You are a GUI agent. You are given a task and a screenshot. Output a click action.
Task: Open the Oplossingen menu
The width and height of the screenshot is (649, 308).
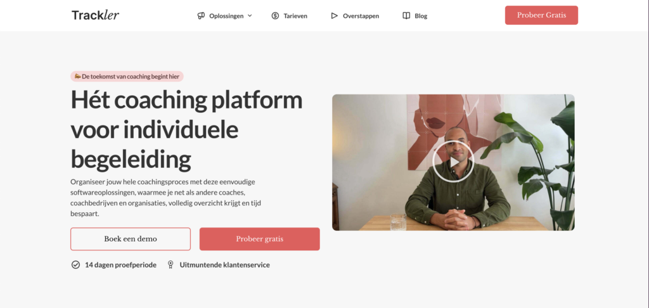(x=225, y=16)
